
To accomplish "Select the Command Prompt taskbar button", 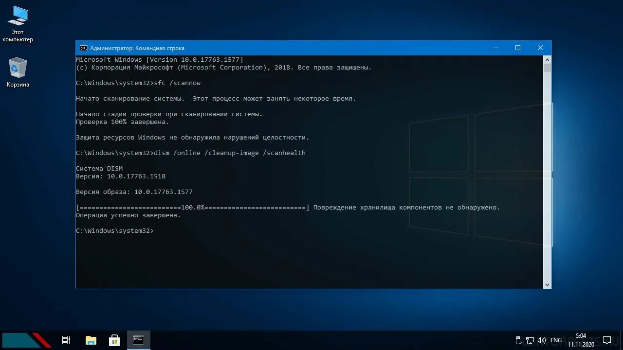I will point(139,340).
